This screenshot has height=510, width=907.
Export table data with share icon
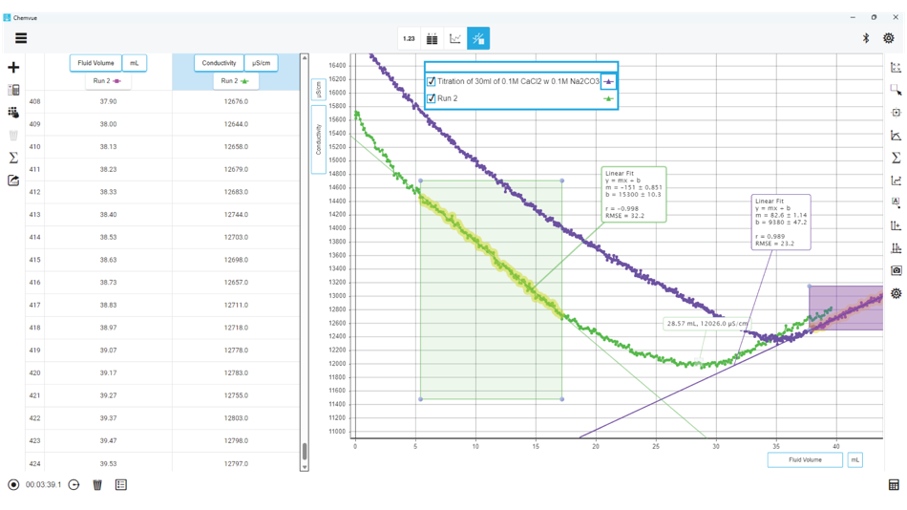coord(13,181)
